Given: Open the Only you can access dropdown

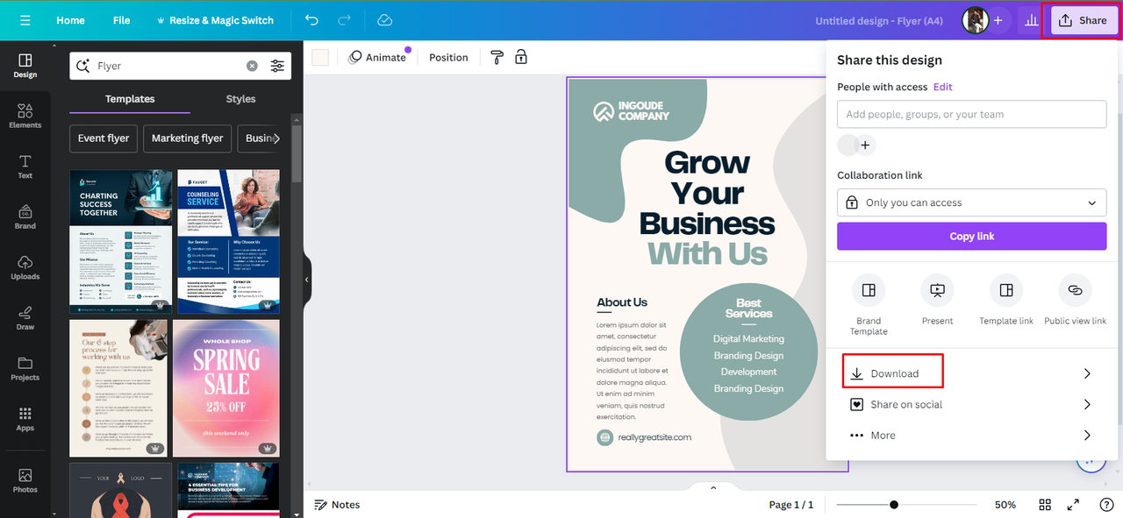Looking at the screenshot, I should tap(971, 202).
